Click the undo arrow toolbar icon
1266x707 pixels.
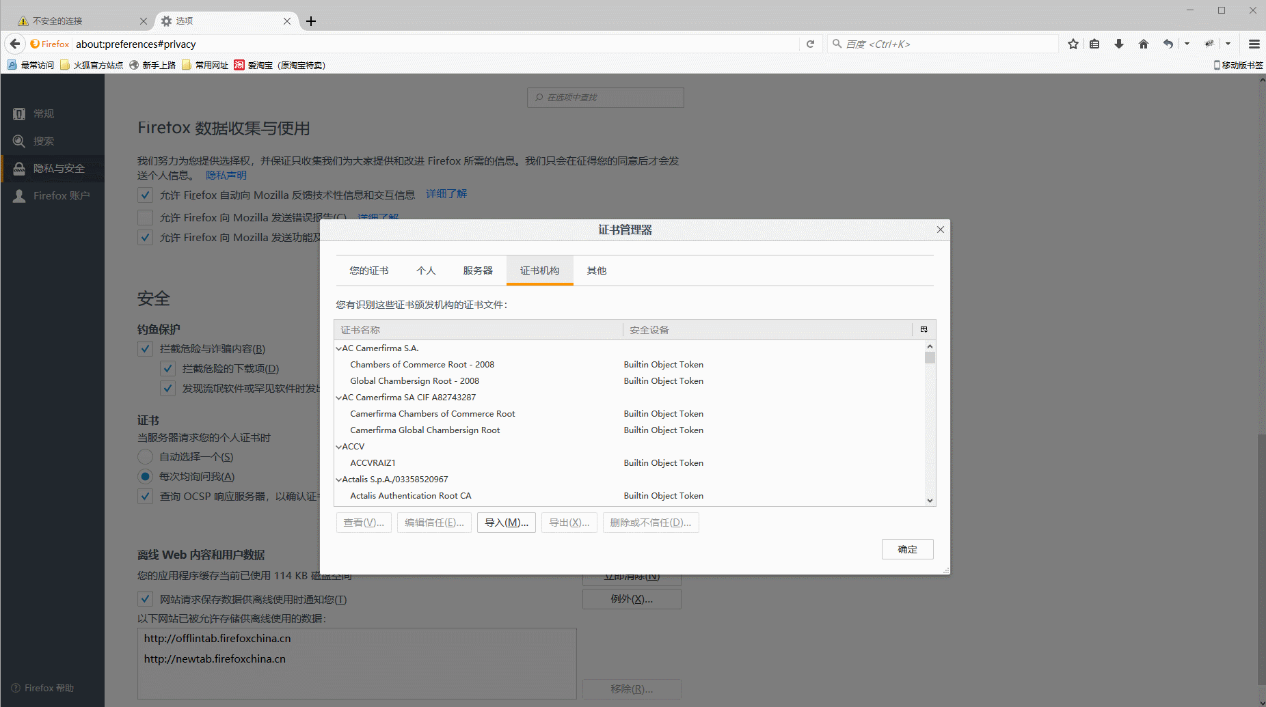(x=1168, y=44)
